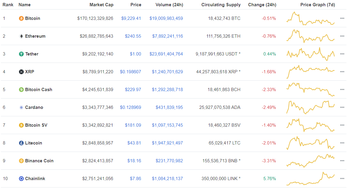Click Litecoin volume $1,947,921,497
Screen dimensions: 347x189
tap(167, 143)
